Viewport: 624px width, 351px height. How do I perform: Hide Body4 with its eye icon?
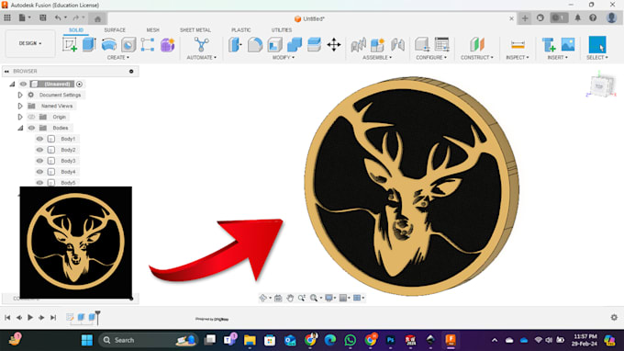coord(39,172)
